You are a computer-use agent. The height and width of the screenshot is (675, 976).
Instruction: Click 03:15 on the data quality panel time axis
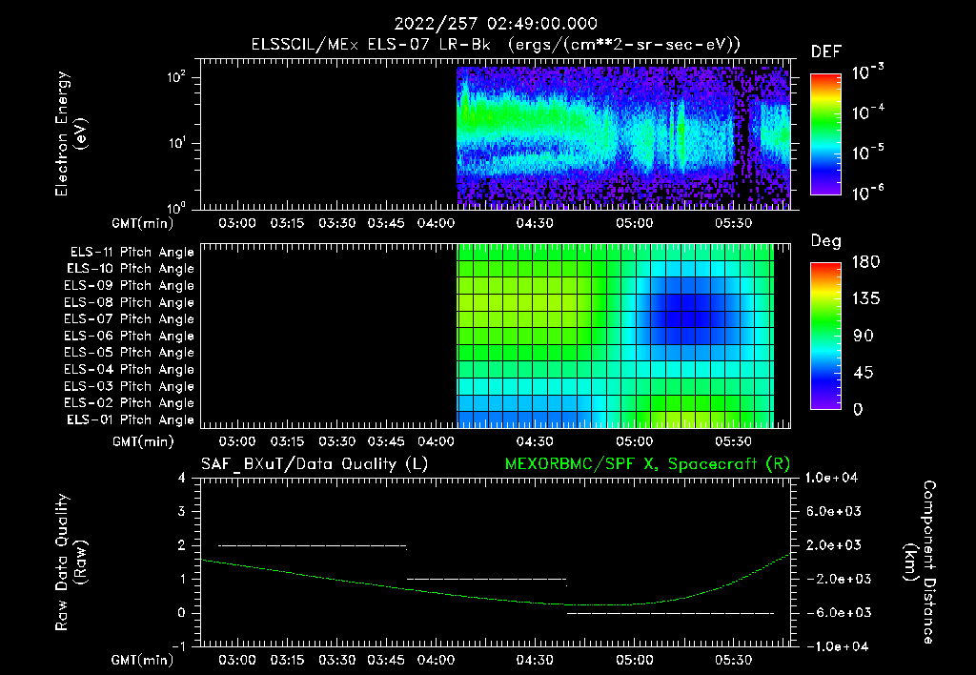coord(287,660)
